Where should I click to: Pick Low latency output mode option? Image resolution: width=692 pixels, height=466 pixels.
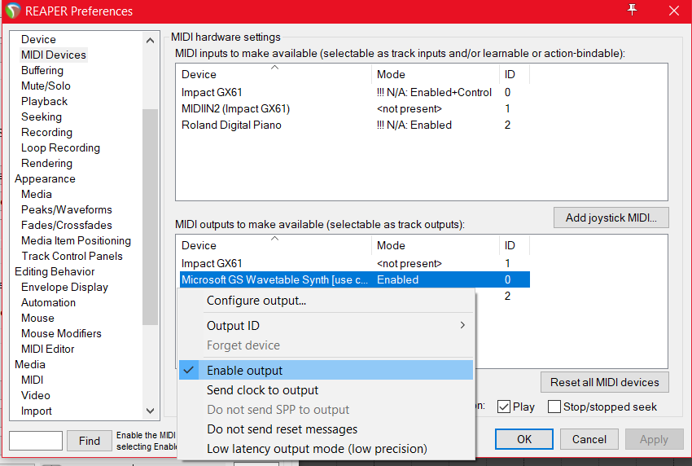(x=326, y=449)
